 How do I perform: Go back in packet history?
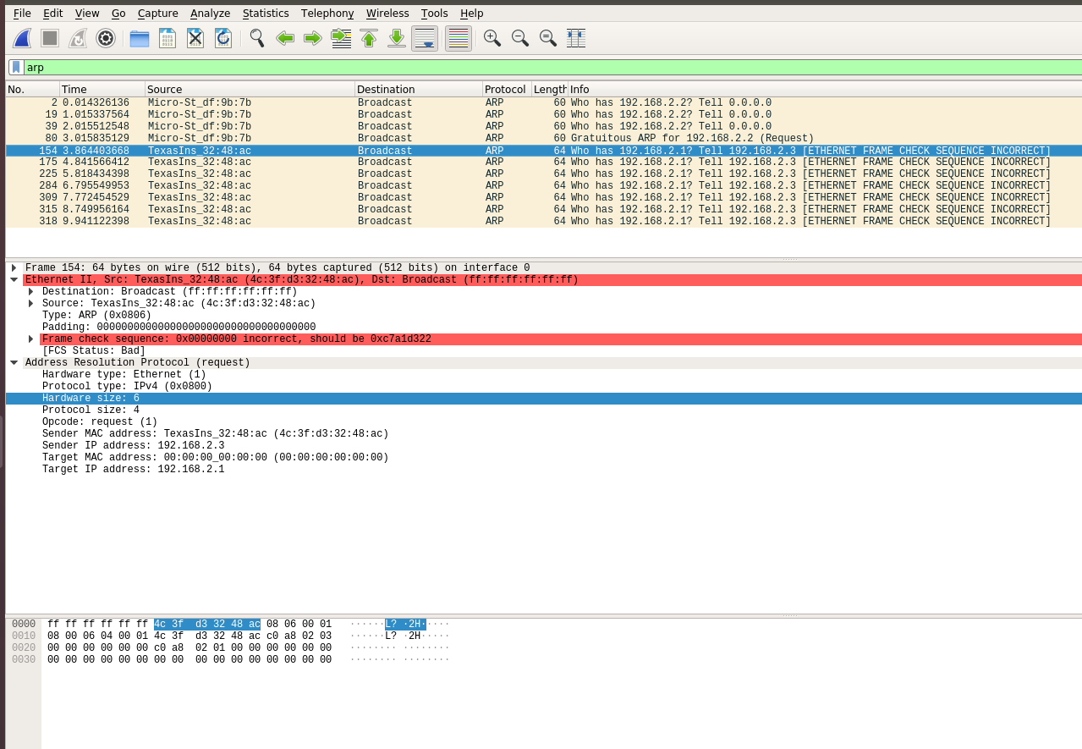pyautogui.click(x=285, y=38)
